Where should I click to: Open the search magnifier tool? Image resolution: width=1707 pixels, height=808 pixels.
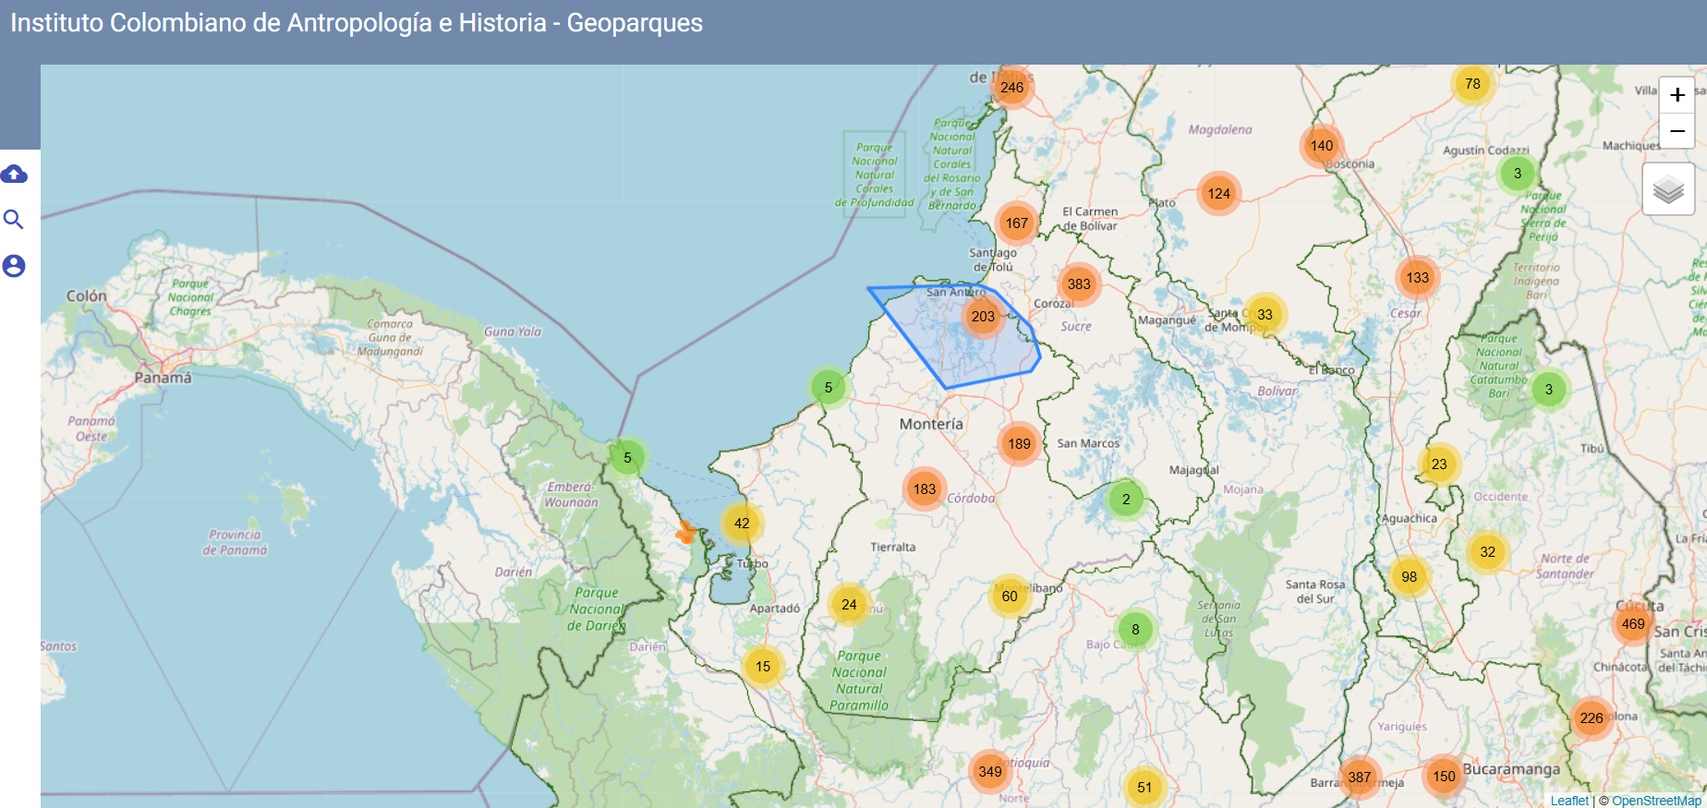[14, 220]
